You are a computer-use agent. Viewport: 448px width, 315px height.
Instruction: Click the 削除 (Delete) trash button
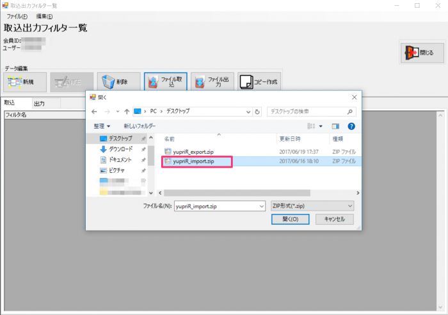(x=118, y=81)
